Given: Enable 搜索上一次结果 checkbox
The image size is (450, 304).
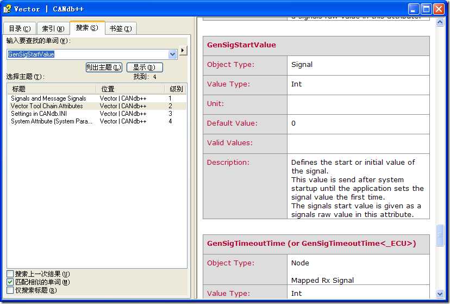Looking at the screenshot, I should coord(10,274).
